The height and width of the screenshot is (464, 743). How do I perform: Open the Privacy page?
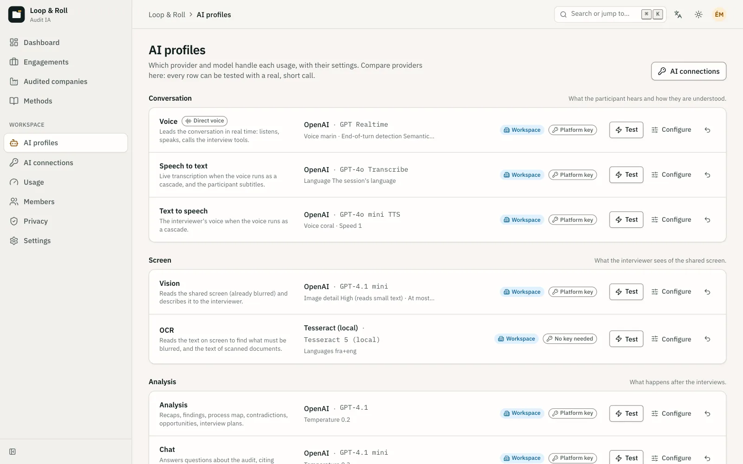coord(66,221)
